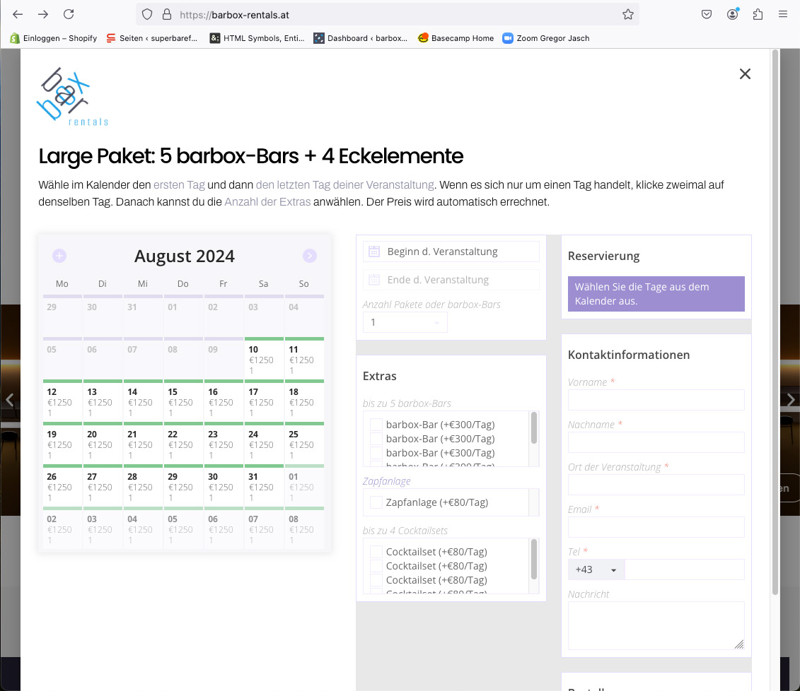This screenshot has width=800, height=691.
Task: Click the right carousel arrow behind dialog
Action: tap(790, 400)
